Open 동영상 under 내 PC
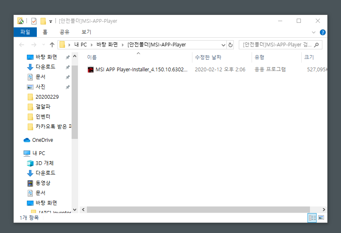Viewport: 341px width, 233px height. (x=43, y=183)
